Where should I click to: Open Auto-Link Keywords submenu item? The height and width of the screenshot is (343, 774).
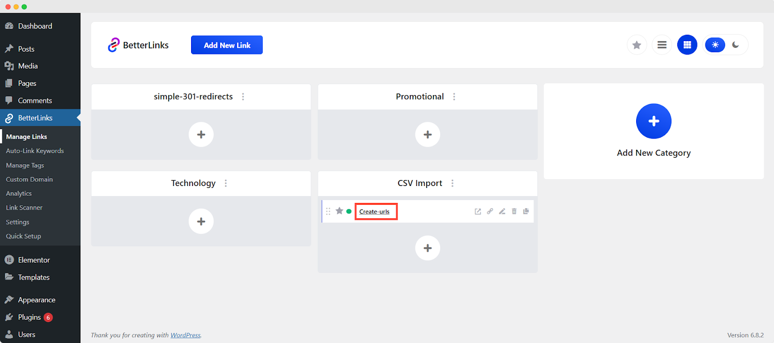pyautogui.click(x=35, y=151)
